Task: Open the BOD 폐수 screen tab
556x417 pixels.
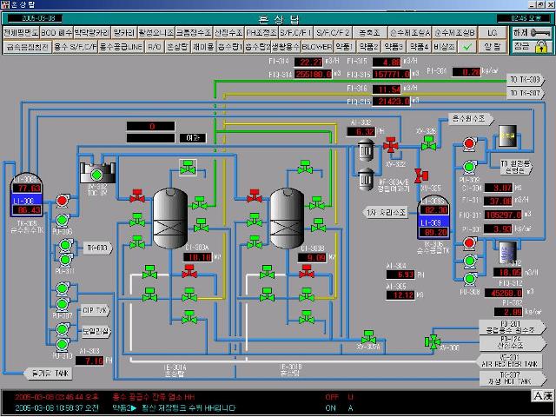Action: click(56, 33)
